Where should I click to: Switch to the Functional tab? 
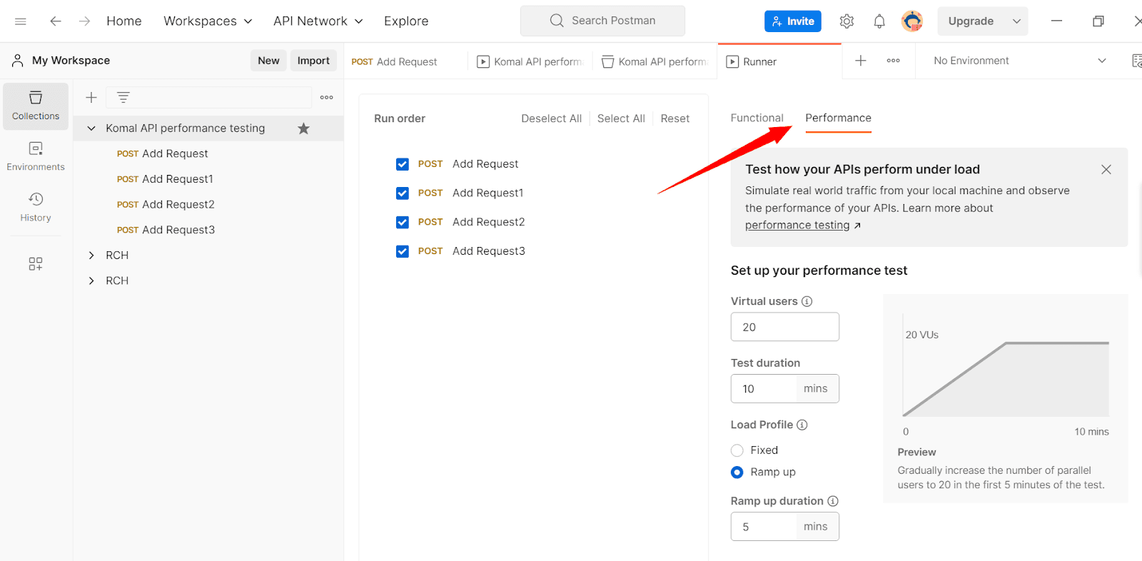pyautogui.click(x=757, y=118)
